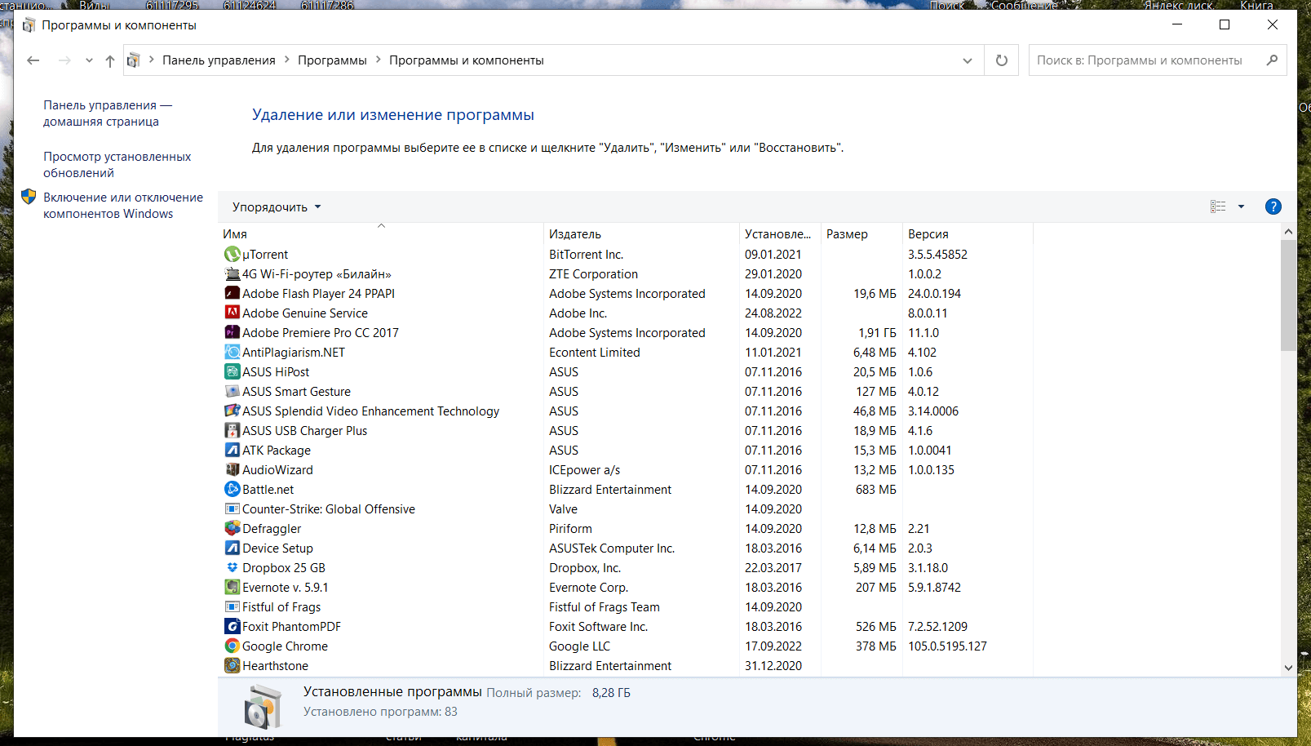Open the Упорядочить dropdown menu
The width and height of the screenshot is (1311, 746).
277,207
